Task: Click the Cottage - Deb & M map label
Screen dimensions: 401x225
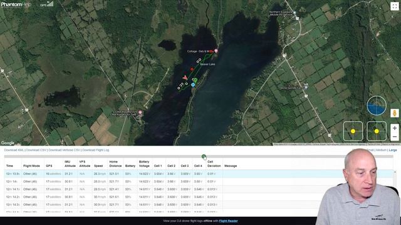Action: 200,51
